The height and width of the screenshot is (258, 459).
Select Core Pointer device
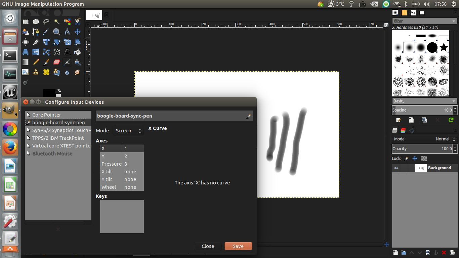58,115
